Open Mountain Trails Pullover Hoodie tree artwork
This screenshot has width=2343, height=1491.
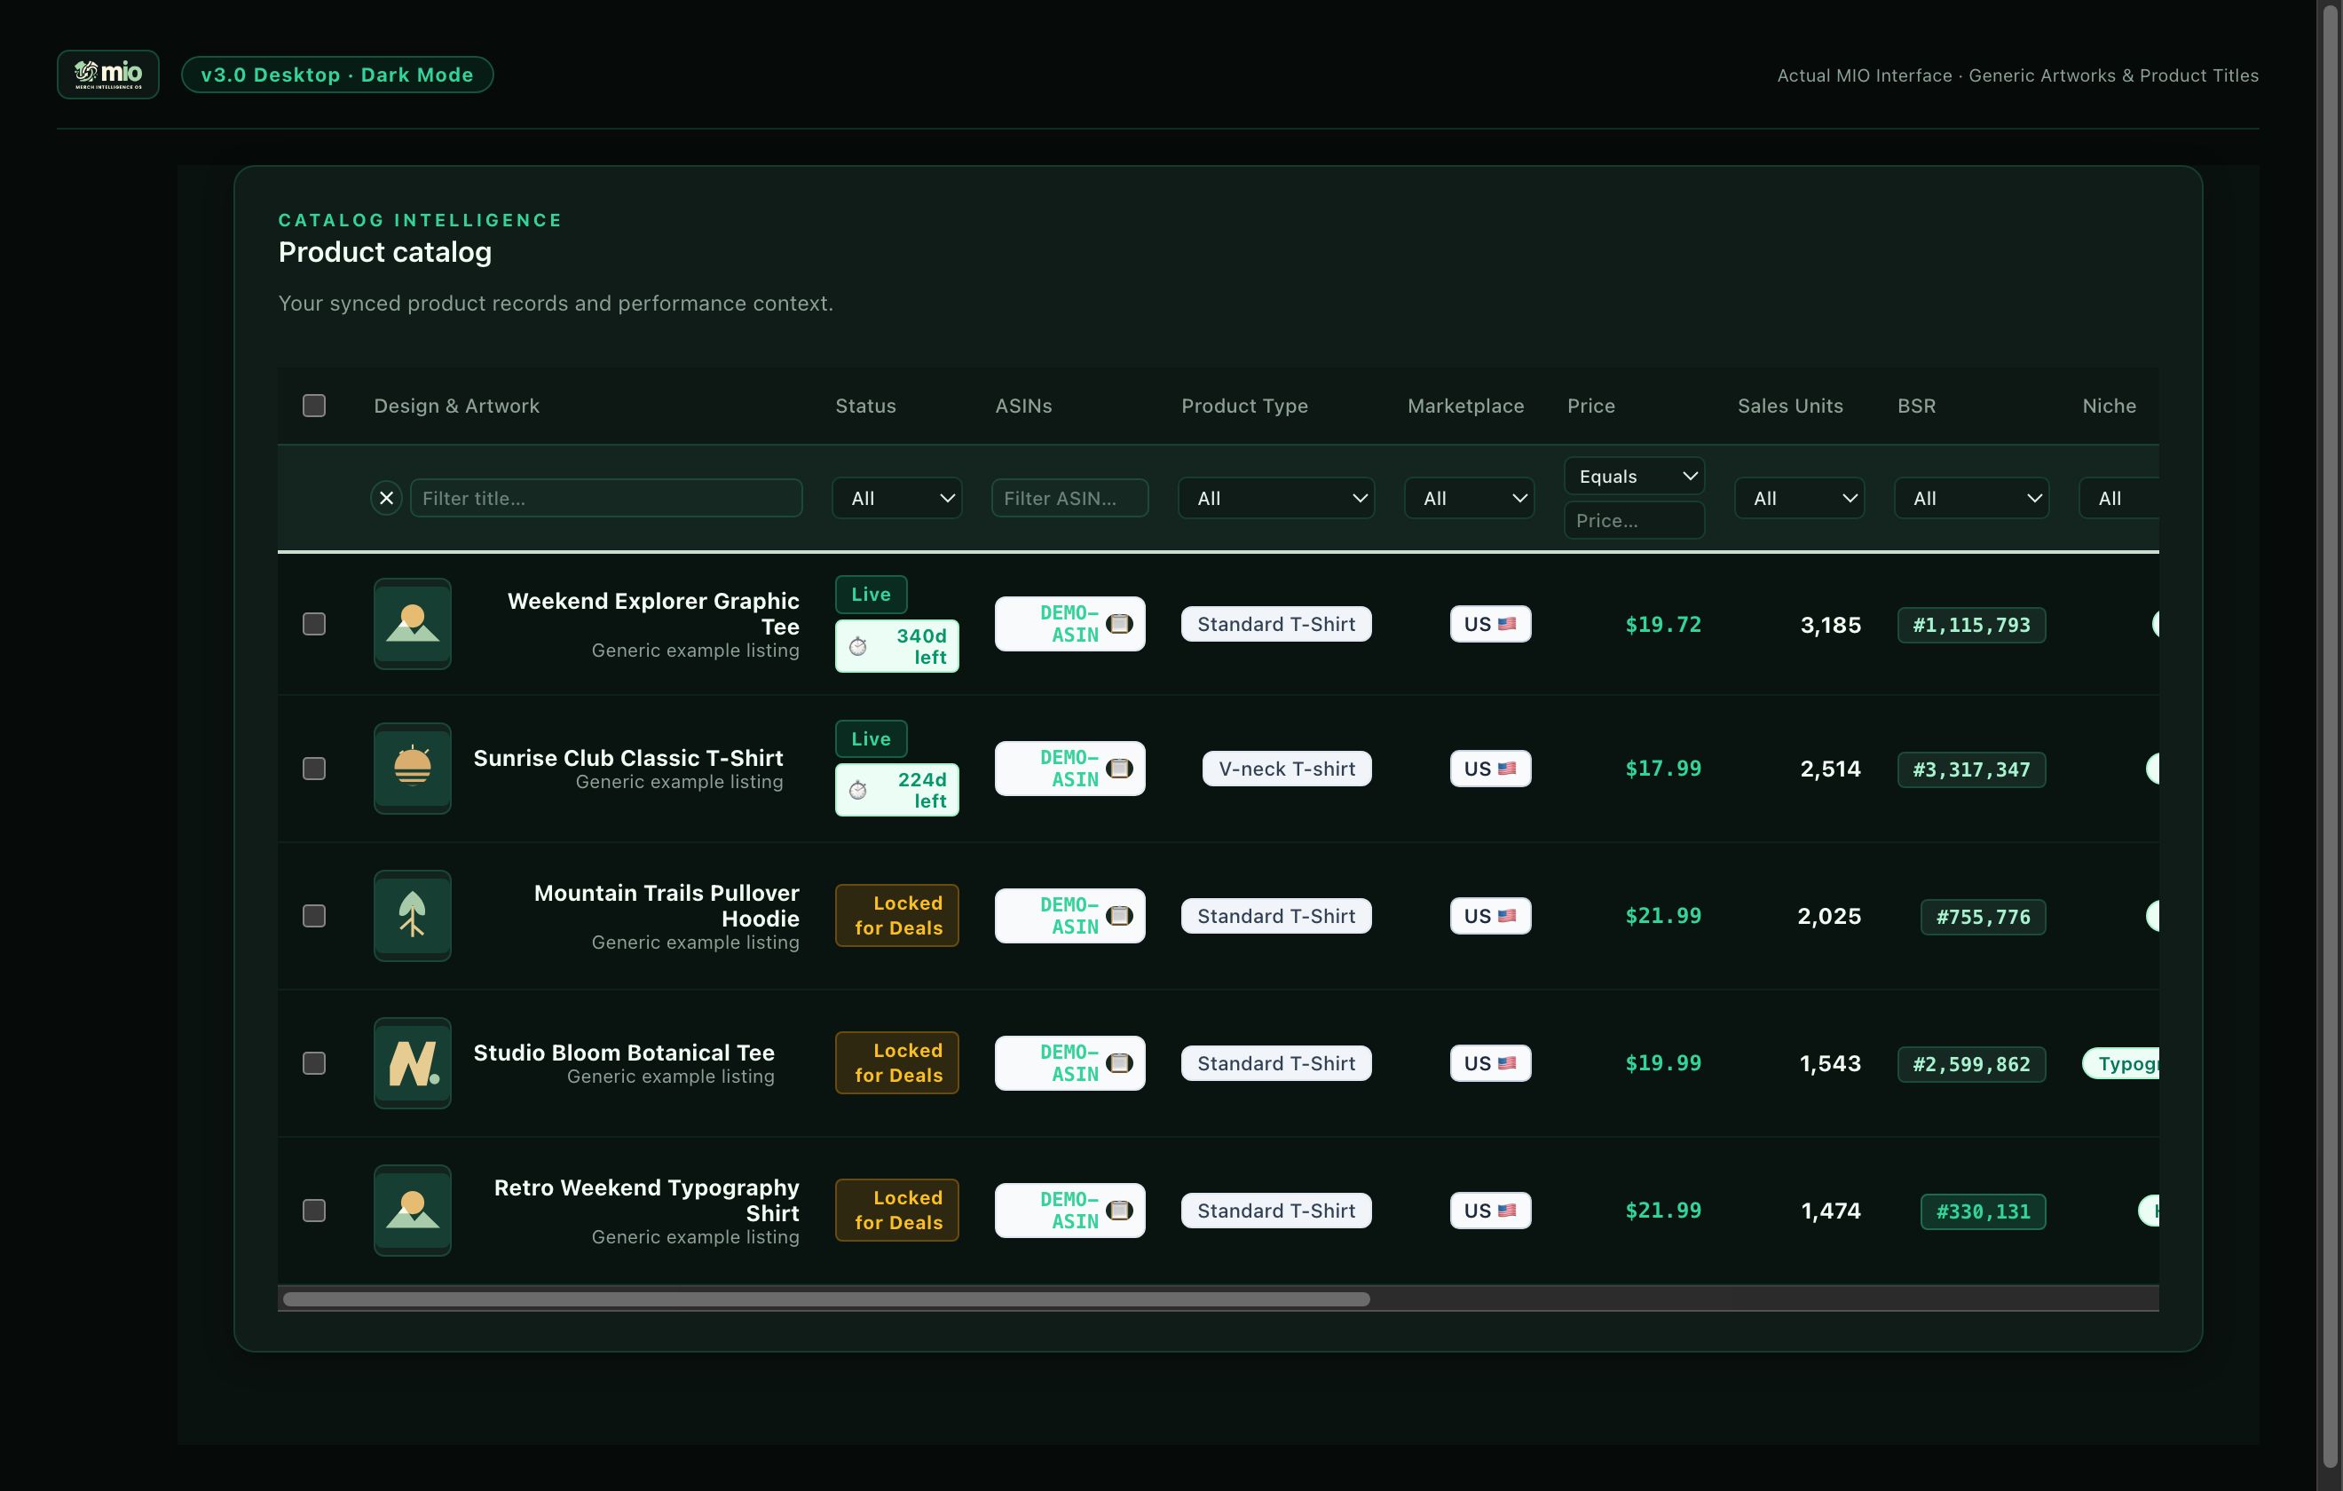click(x=413, y=916)
